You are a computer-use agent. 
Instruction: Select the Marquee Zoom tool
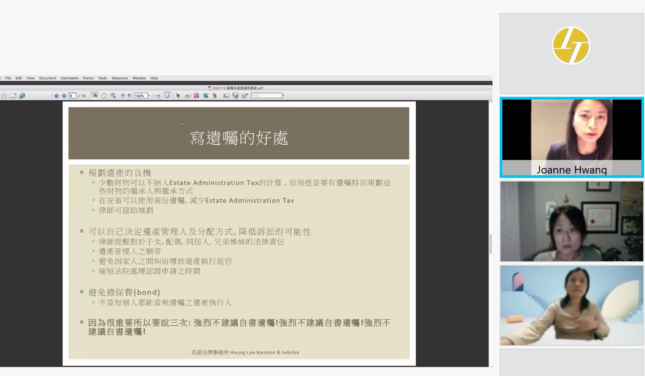(113, 95)
